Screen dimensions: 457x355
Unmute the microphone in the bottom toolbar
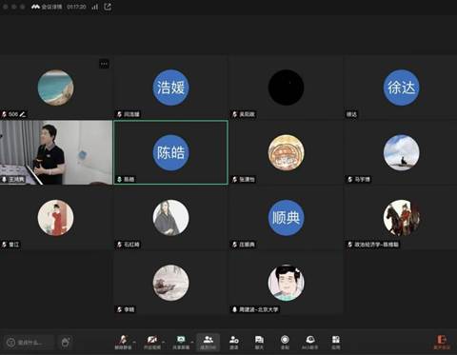click(123, 342)
